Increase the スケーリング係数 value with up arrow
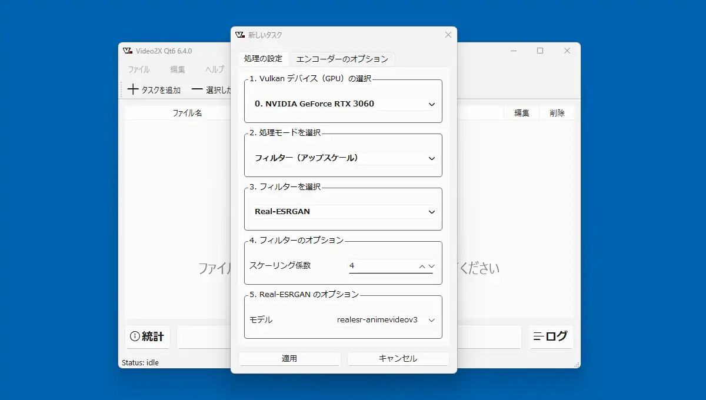This screenshot has height=400, width=706. pos(422,266)
